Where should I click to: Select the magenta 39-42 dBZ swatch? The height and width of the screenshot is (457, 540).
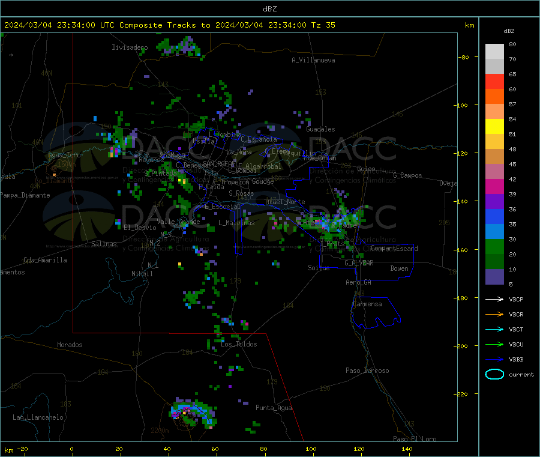point(494,186)
